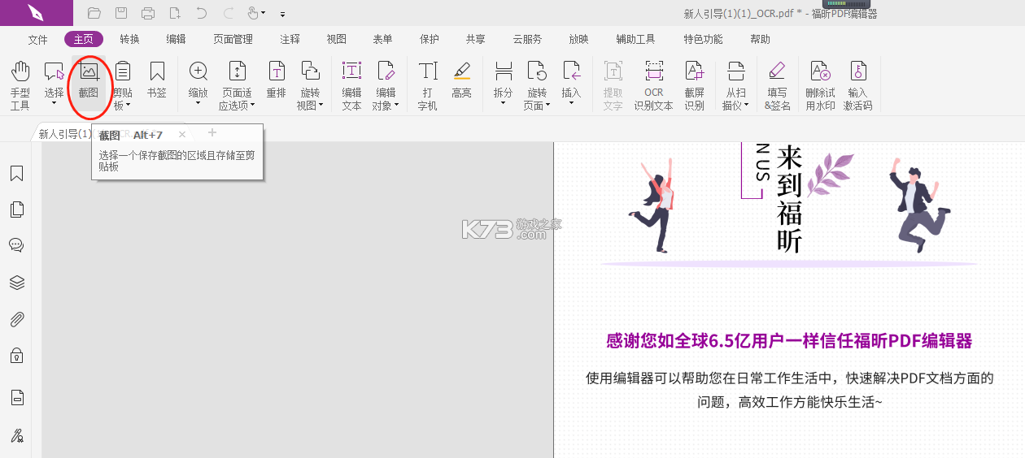
Task: Open the Pages thumbnails panel in sidebar
Action: click(16, 210)
